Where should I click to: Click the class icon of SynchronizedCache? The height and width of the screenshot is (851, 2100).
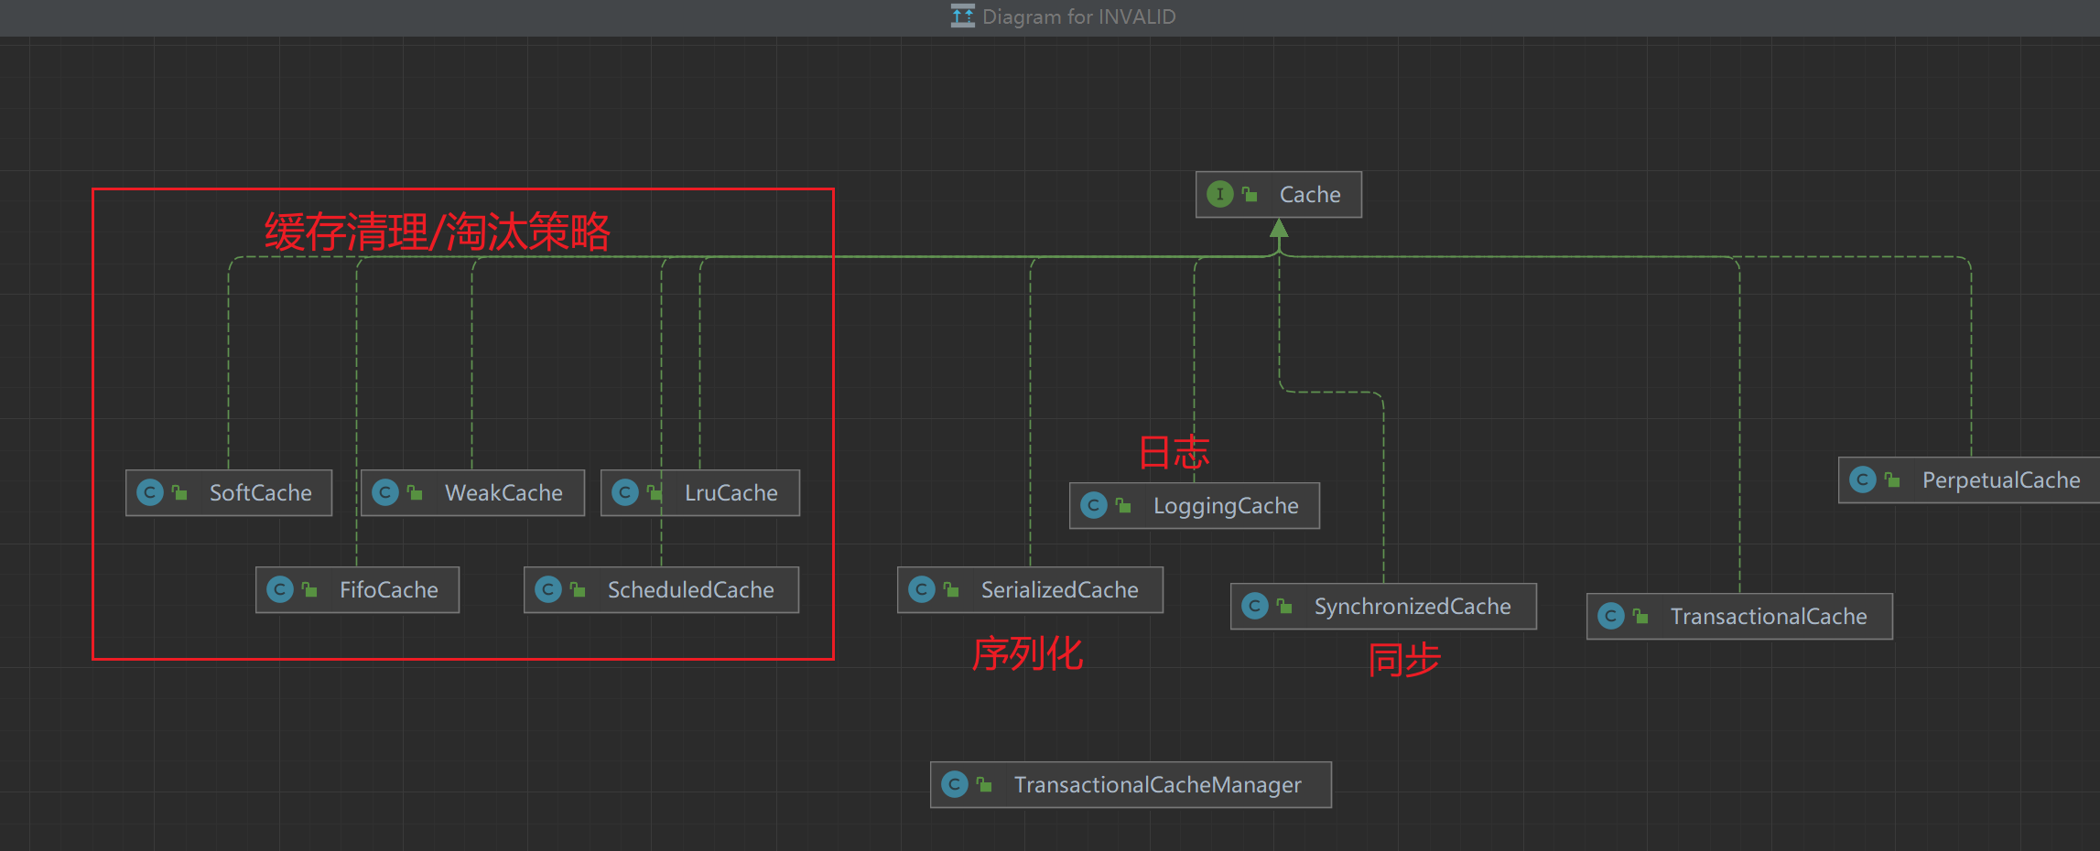coord(1255,606)
